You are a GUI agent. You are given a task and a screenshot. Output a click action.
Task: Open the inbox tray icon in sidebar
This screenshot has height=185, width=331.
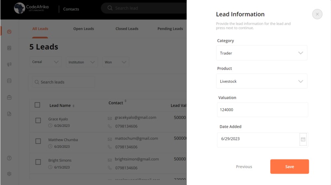click(9, 81)
